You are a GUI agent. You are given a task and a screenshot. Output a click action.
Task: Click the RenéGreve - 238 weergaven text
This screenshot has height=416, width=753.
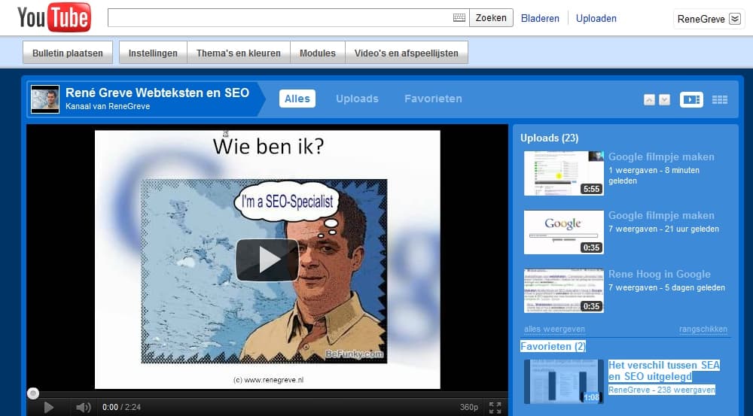(x=662, y=390)
